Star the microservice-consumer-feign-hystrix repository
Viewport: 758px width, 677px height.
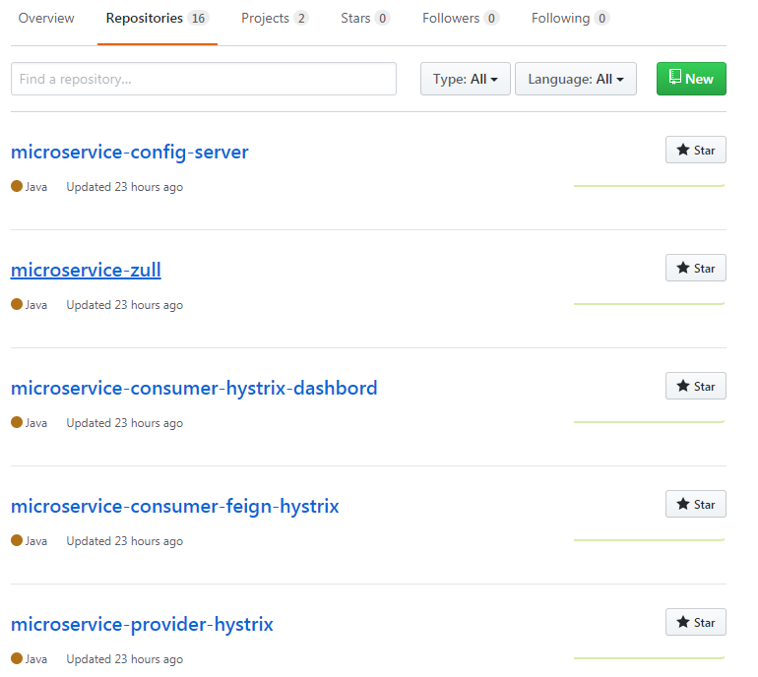coord(695,505)
